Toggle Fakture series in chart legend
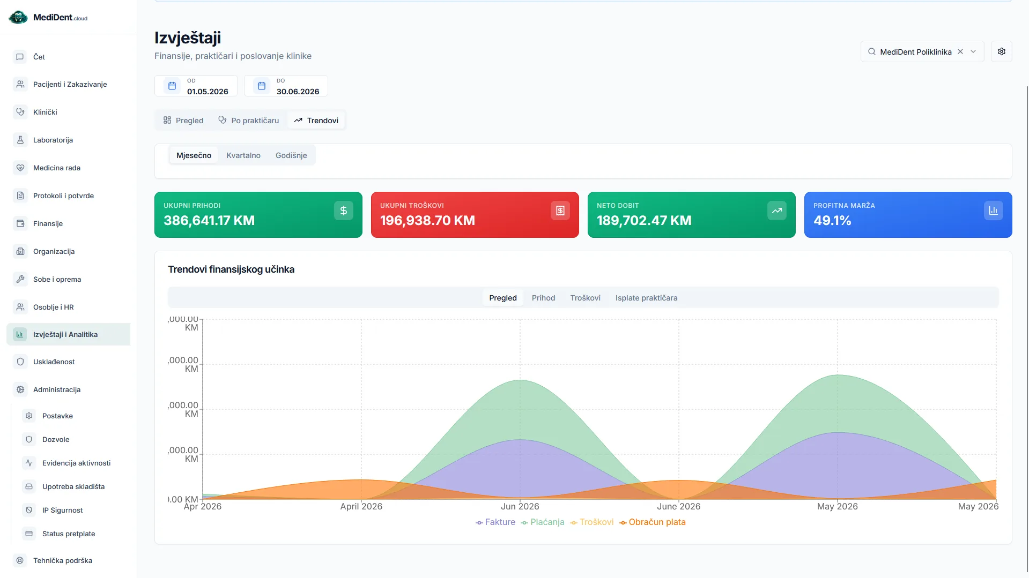The image size is (1029, 578). click(495, 522)
